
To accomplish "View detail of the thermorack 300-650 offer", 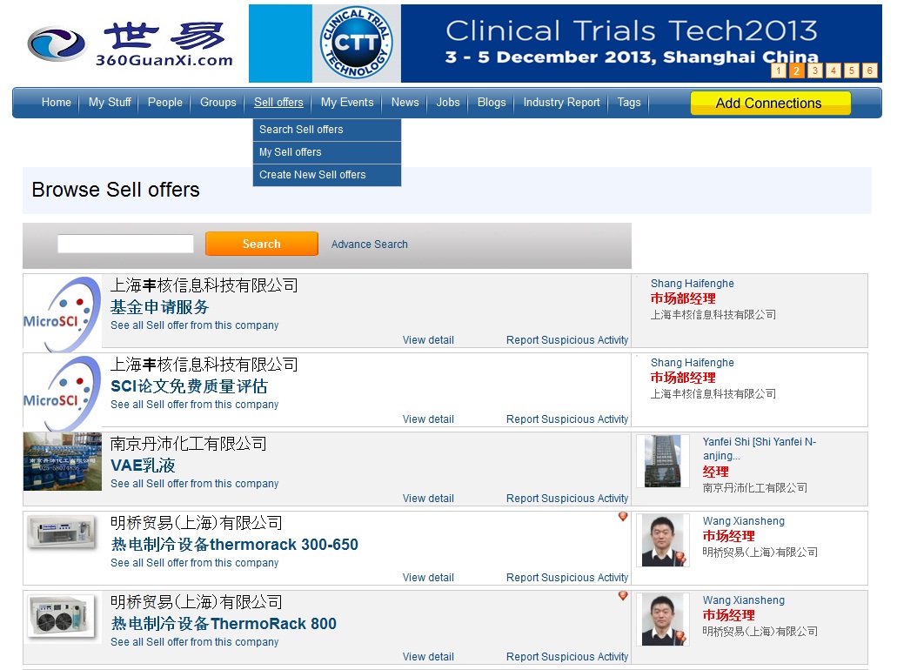I will [428, 577].
